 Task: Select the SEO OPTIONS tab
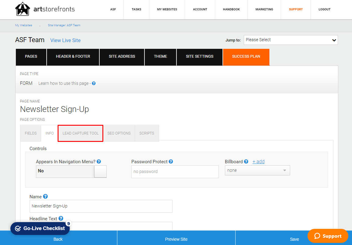(x=119, y=133)
